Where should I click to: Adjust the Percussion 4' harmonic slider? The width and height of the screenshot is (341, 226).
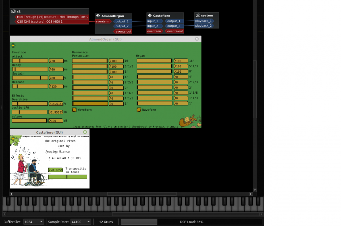tap(90, 77)
